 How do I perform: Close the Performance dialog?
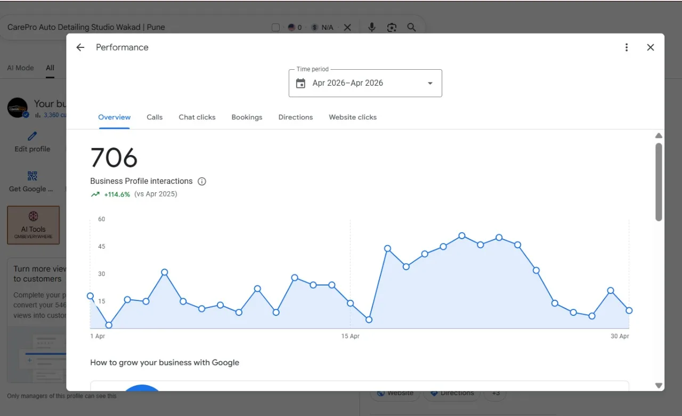[651, 47]
